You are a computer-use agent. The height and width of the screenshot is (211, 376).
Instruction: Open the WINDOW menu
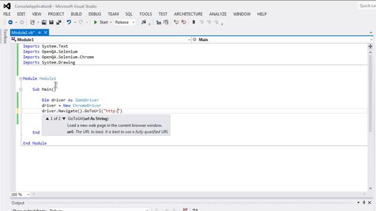click(241, 14)
